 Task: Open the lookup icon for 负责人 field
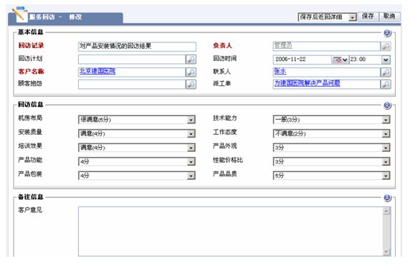click(386, 47)
